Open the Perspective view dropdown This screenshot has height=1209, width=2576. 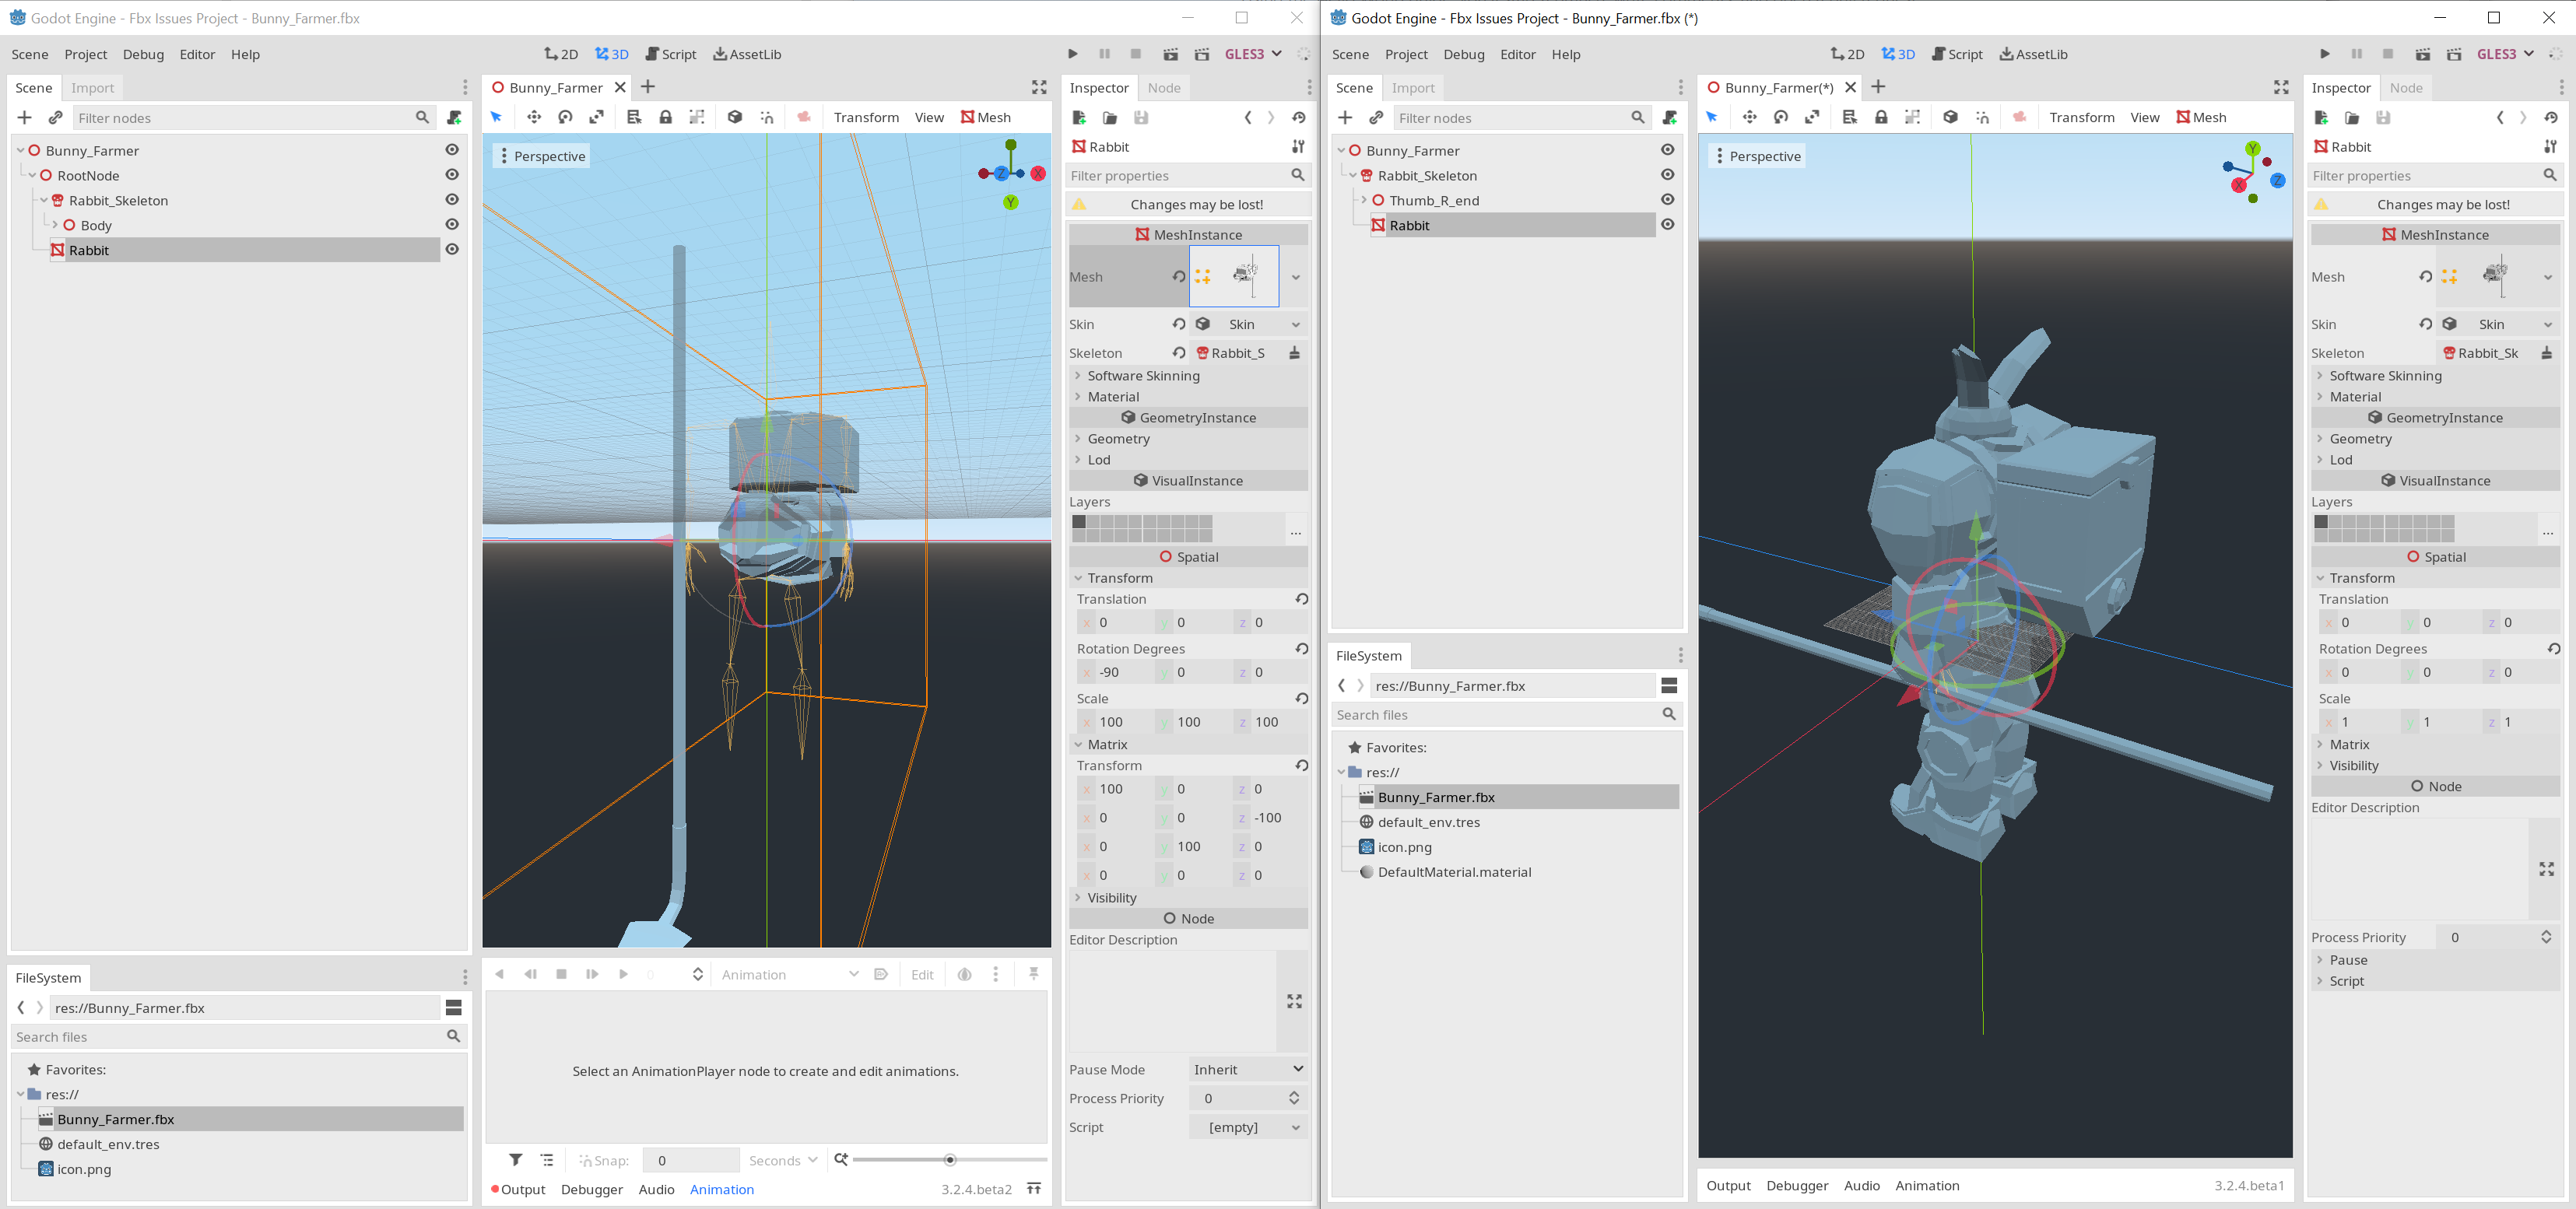pos(543,156)
